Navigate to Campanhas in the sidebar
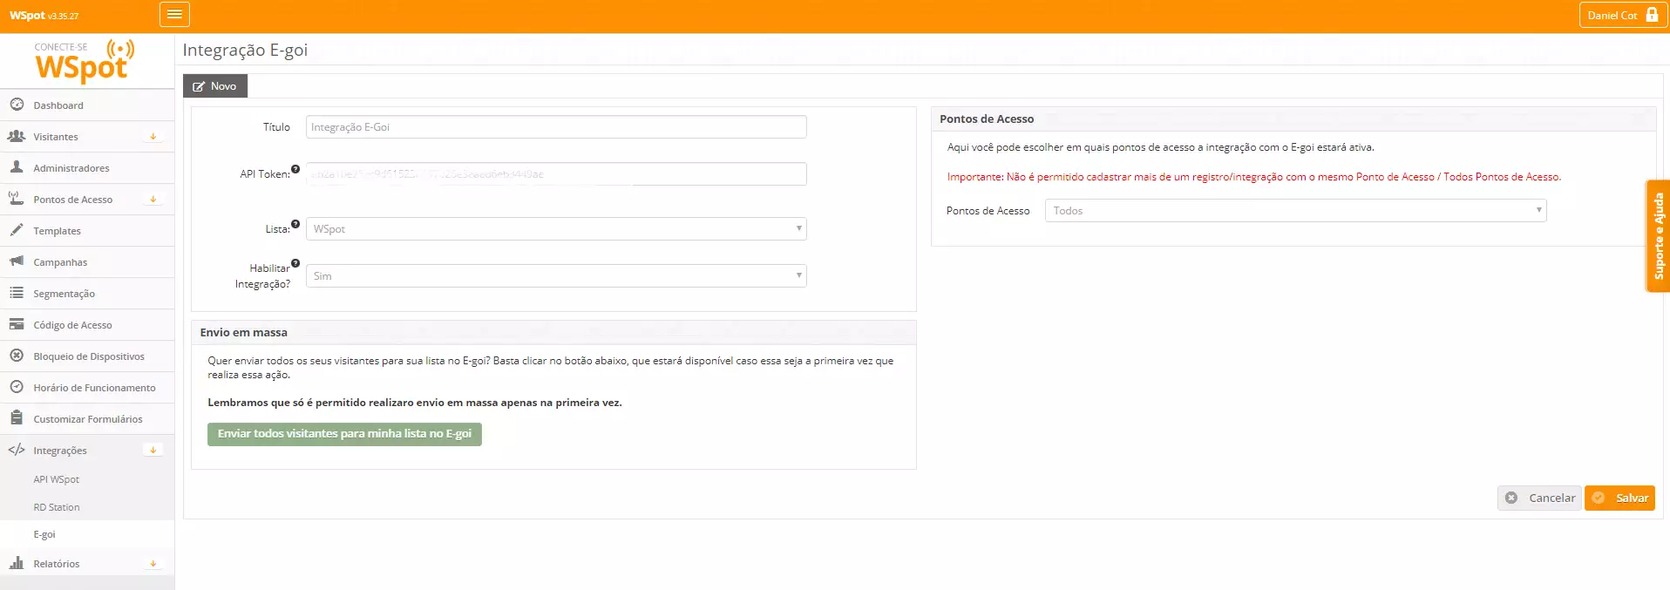The height and width of the screenshot is (590, 1670). pyautogui.click(x=87, y=262)
